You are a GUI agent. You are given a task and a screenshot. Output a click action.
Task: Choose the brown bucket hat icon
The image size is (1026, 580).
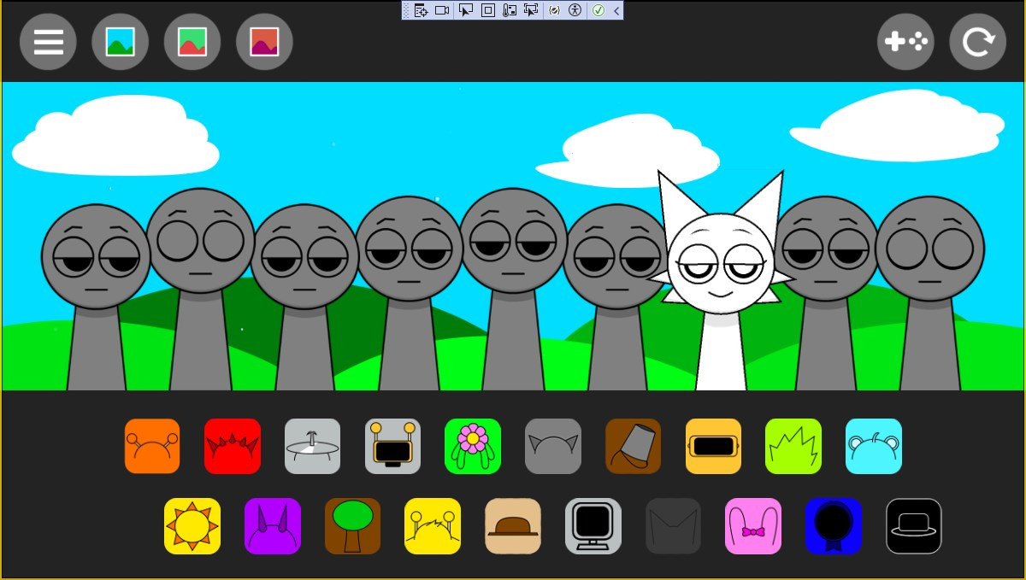[633, 446]
